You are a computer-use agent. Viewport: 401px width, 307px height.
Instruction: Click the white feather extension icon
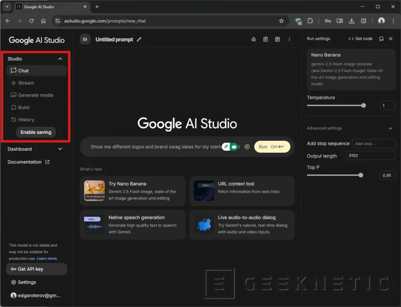226,146
